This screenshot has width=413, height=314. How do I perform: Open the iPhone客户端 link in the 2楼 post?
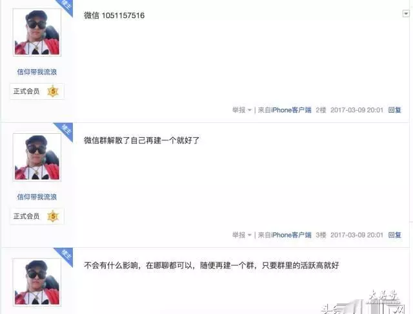coord(291,110)
